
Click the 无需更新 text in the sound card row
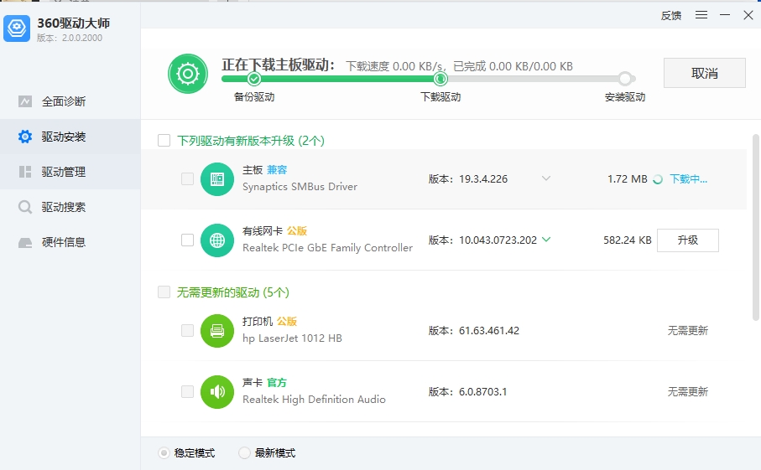tap(688, 391)
